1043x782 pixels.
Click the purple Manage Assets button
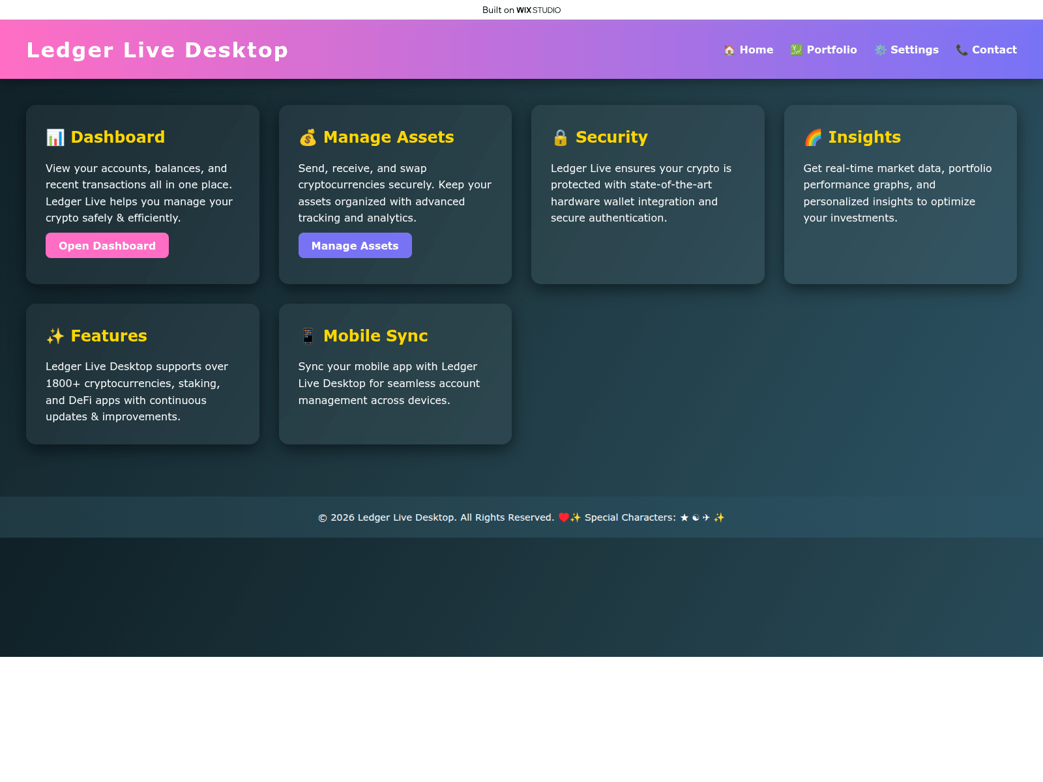pos(355,246)
